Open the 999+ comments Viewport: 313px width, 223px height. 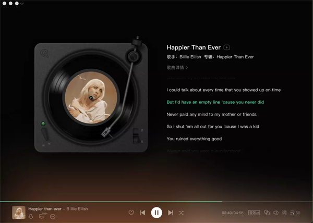point(42,216)
